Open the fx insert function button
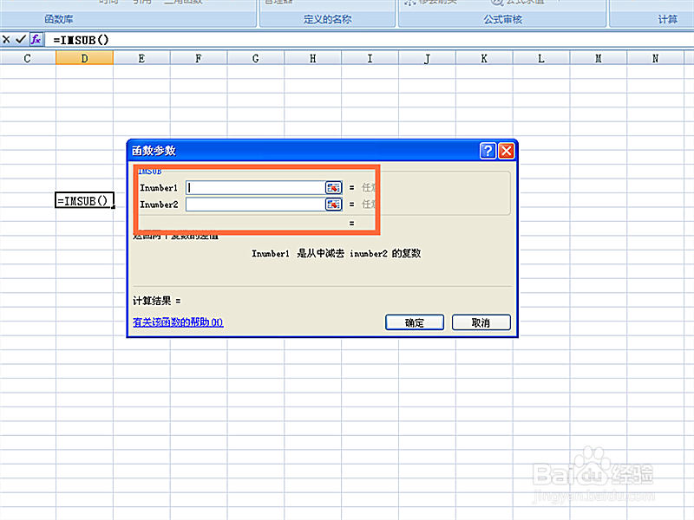This screenshot has width=694, height=520. pos(36,40)
